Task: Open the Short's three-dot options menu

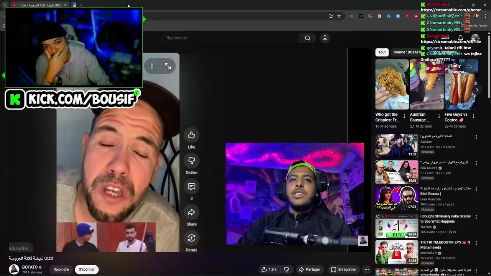Action: point(152,66)
